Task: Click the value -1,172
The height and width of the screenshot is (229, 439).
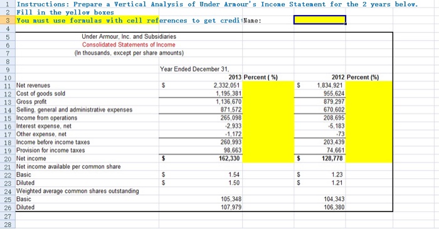Action: click(233, 134)
